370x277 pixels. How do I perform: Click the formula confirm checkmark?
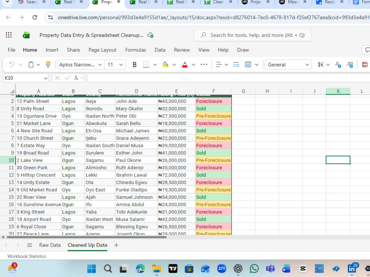point(67,78)
